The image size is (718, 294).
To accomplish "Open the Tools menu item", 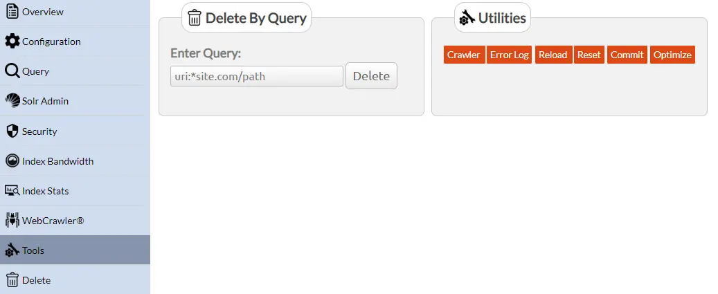I will [x=33, y=250].
